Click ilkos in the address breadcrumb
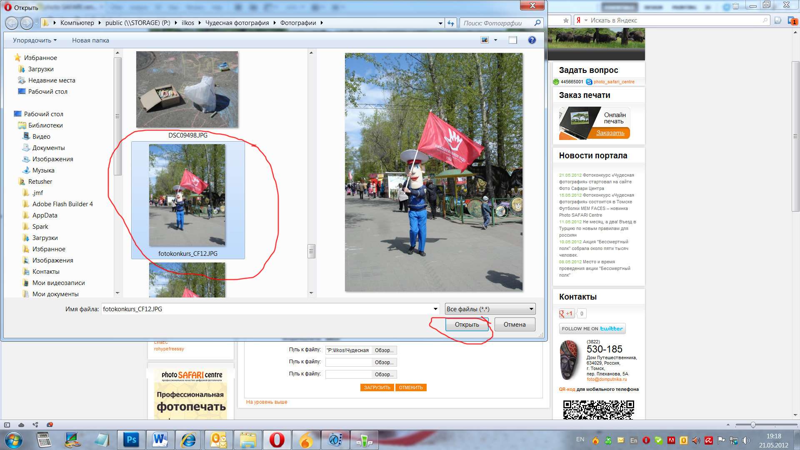The height and width of the screenshot is (450, 800). pos(188,23)
